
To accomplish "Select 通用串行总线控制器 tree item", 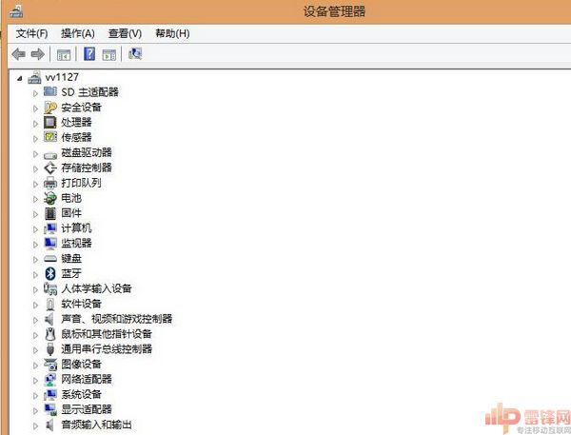I will [107, 349].
